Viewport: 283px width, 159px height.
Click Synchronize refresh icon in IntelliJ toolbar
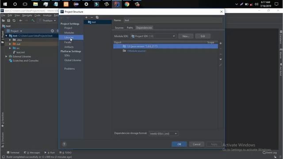(x=14, y=21)
